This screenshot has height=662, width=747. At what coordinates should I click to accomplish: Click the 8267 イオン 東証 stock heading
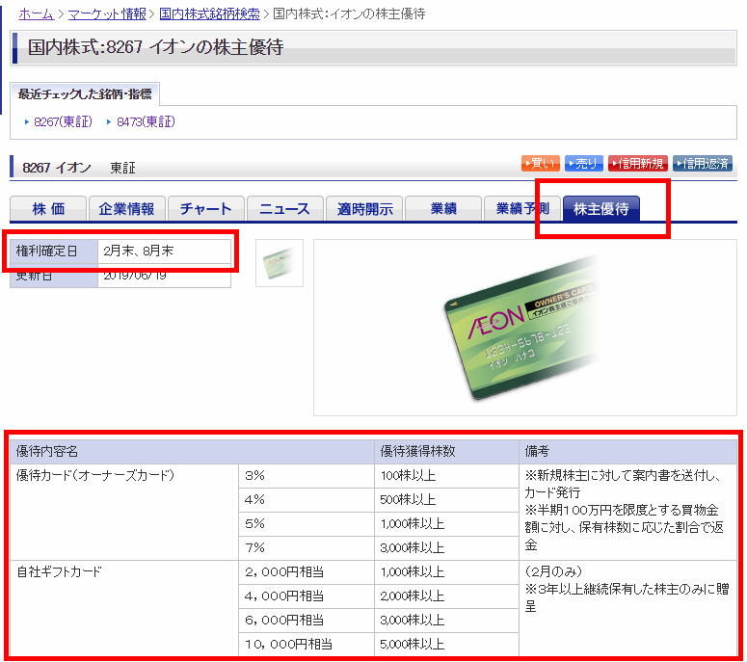pos(79,168)
